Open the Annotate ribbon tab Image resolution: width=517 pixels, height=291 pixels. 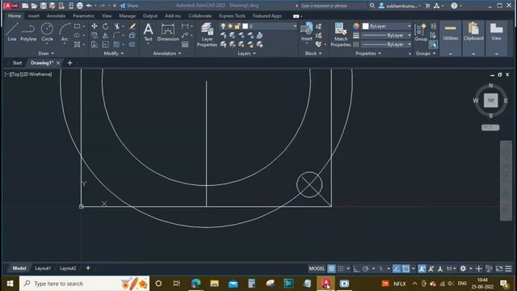56,16
